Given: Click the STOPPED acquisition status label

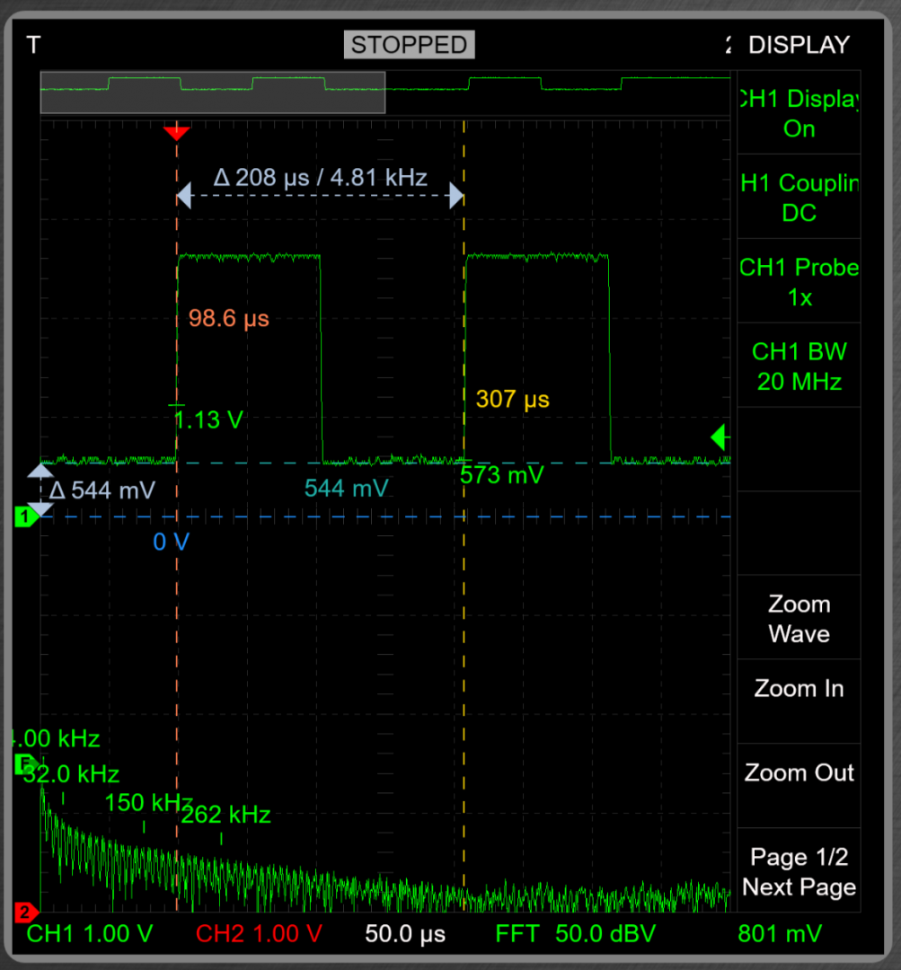Looking at the screenshot, I should coord(409,45).
